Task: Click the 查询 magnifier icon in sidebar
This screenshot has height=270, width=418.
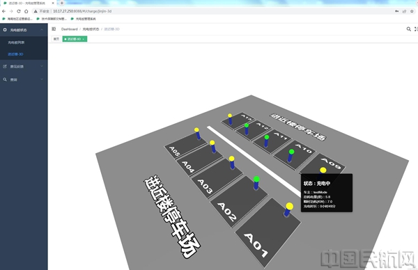Action: (x=5, y=79)
